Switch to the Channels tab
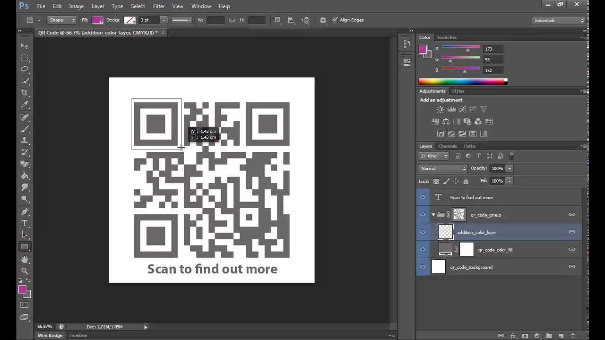Viewport: 605px width, 340px height. point(447,146)
